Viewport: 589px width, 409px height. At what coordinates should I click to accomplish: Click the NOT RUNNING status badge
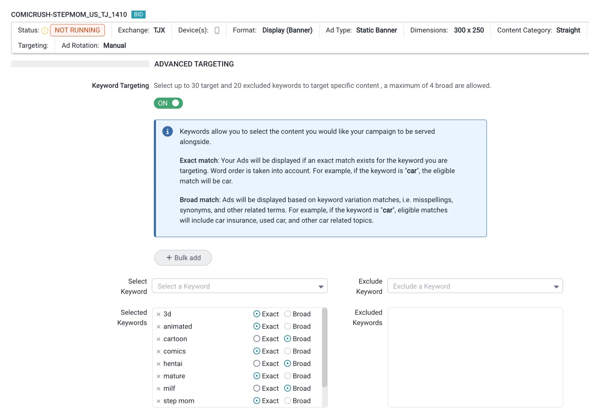(77, 30)
